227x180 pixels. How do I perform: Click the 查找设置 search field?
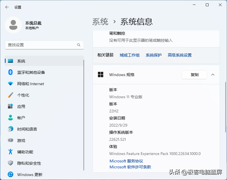click(x=44, y=45)
